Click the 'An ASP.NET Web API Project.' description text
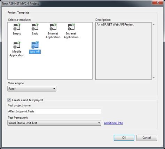 tap(115, 25)
